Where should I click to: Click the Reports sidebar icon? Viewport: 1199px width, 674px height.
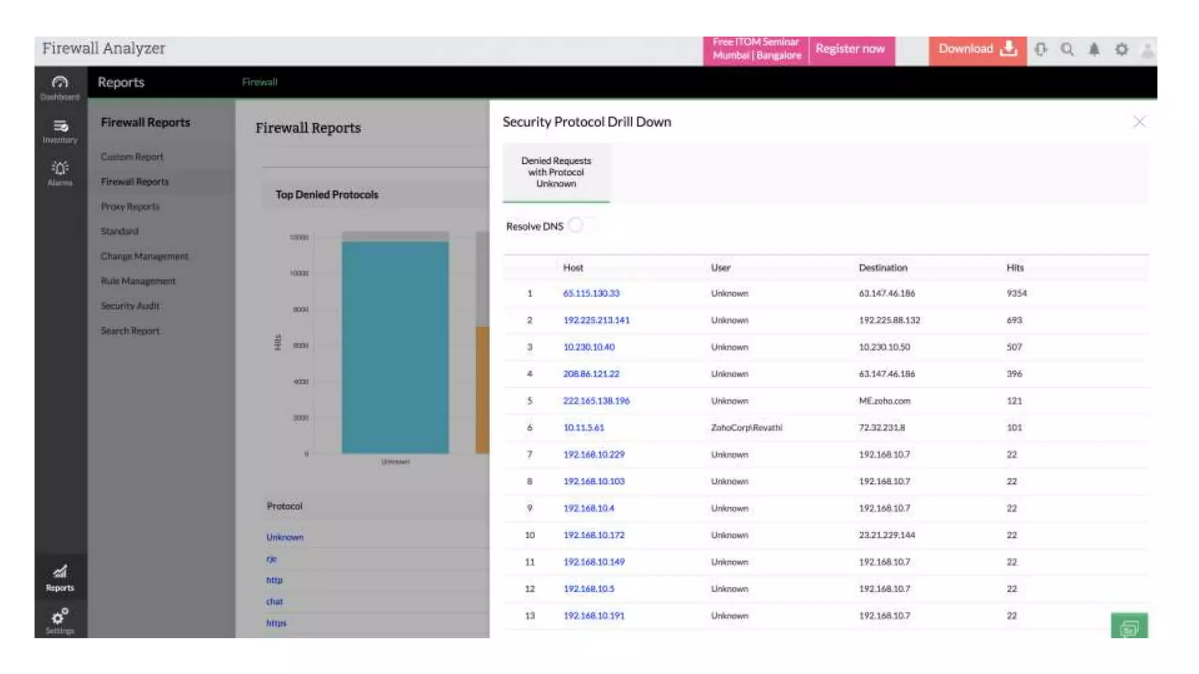point(60,577)
